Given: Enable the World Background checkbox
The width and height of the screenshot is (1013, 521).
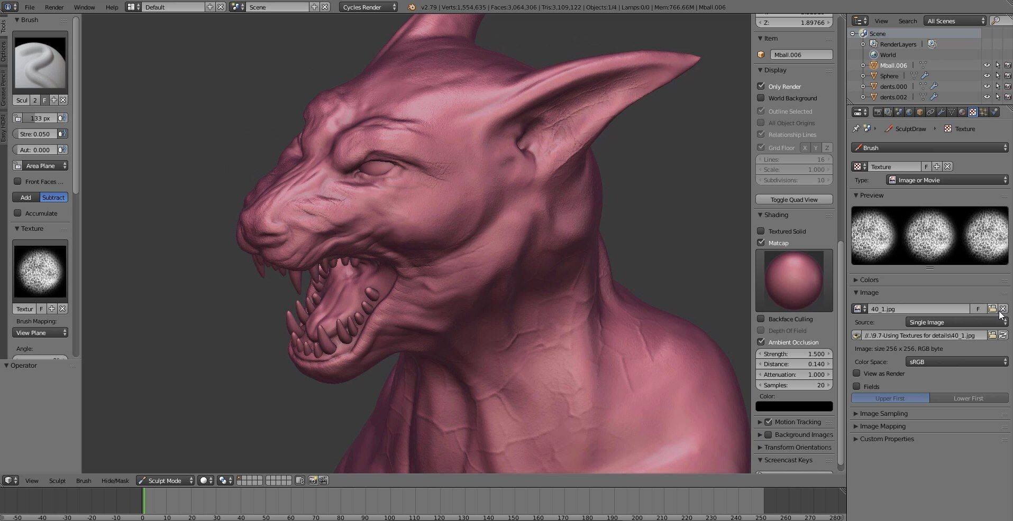Looking at the screenshot, I should pos(761,98).
